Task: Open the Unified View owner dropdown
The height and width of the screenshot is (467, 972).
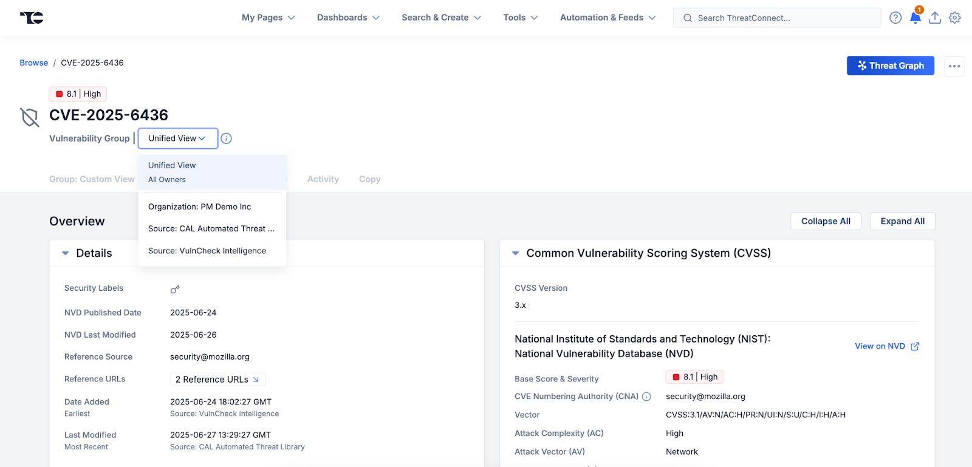Action: coord(177,138)
